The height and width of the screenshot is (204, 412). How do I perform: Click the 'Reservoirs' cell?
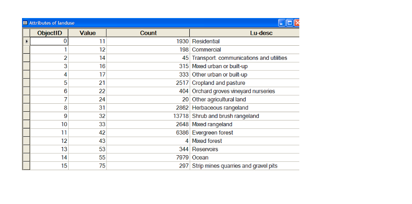point(245,149)
